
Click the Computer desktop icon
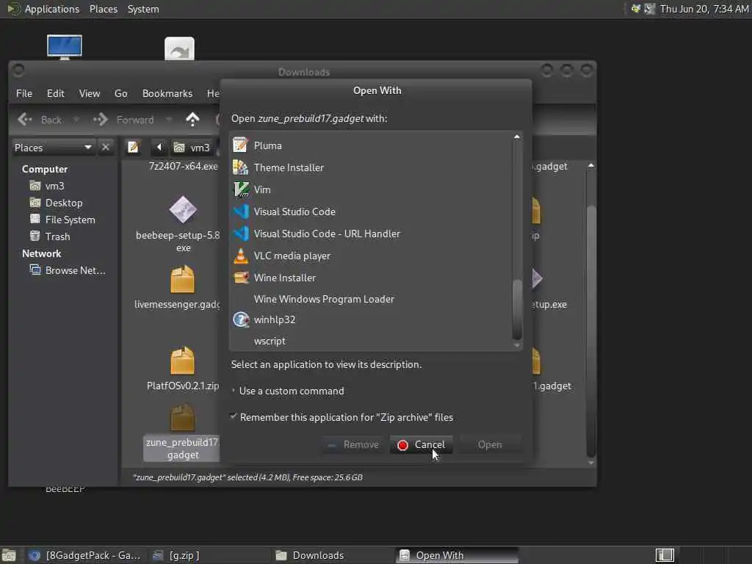[x=65, y=48]
